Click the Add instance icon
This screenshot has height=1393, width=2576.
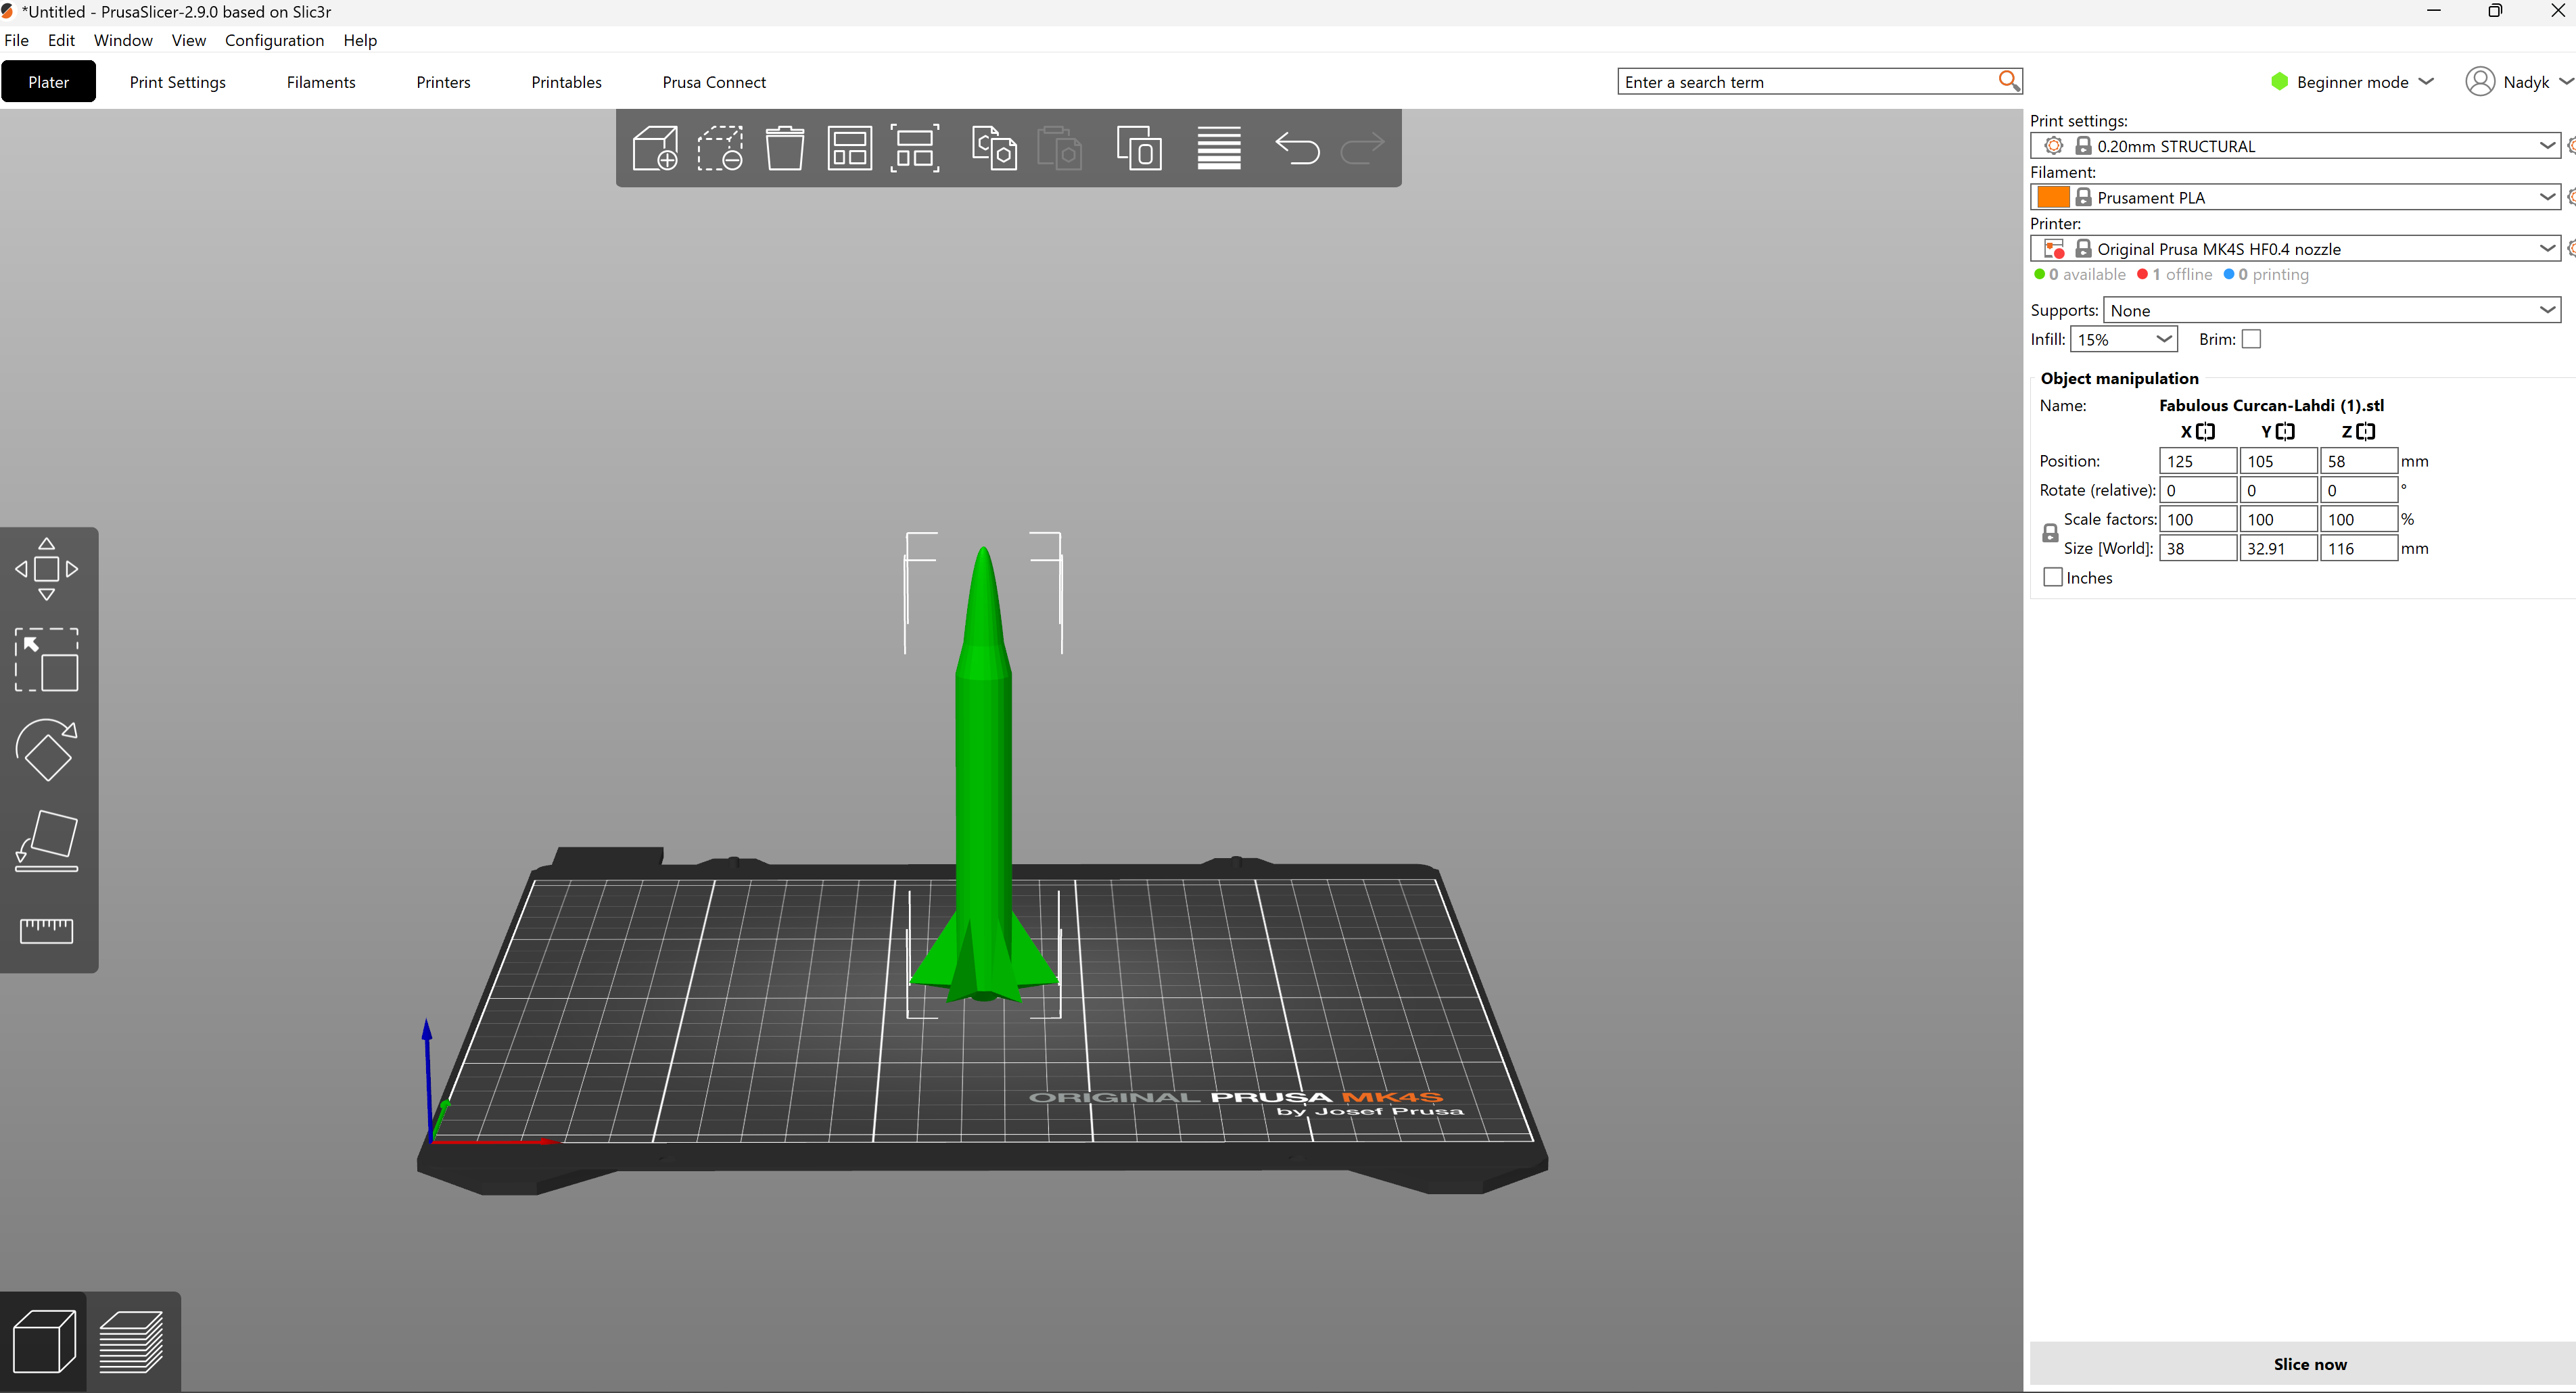tap(1139, 148)
